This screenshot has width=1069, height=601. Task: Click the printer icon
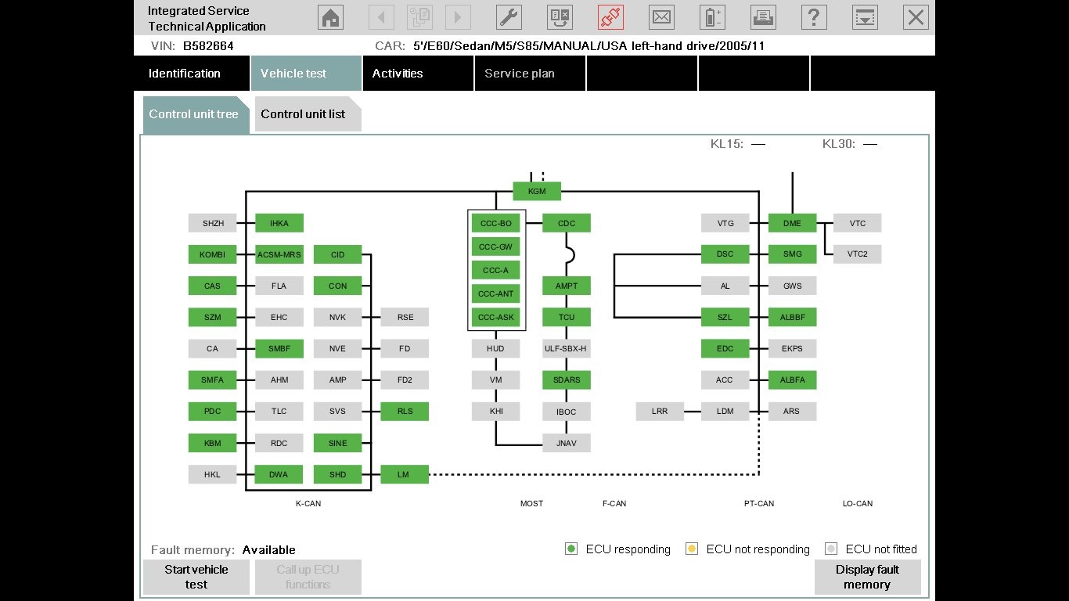(763, 17)
